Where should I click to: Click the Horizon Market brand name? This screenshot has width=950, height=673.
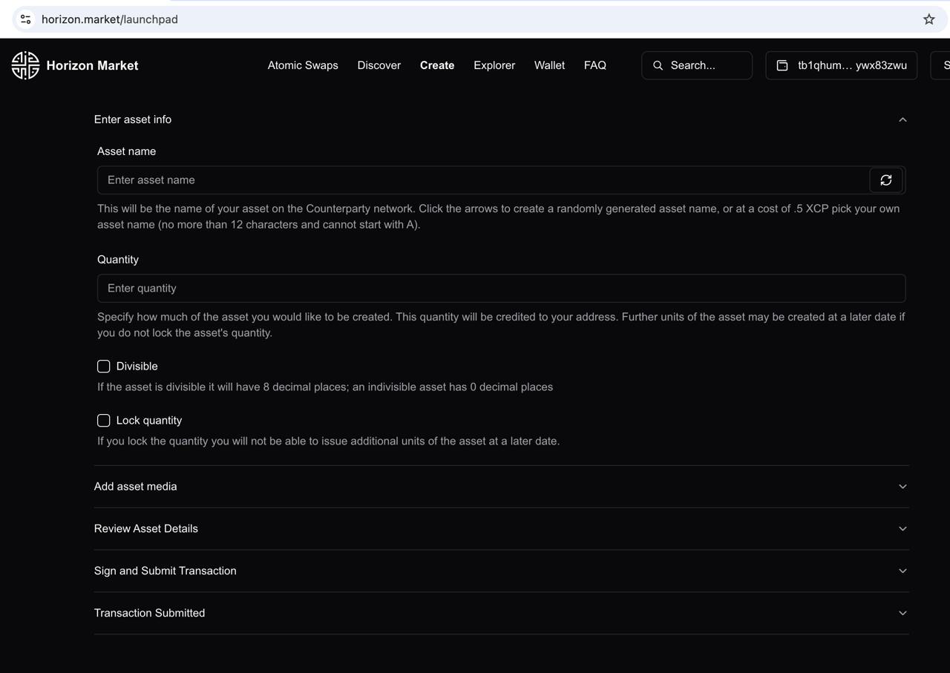92,65
